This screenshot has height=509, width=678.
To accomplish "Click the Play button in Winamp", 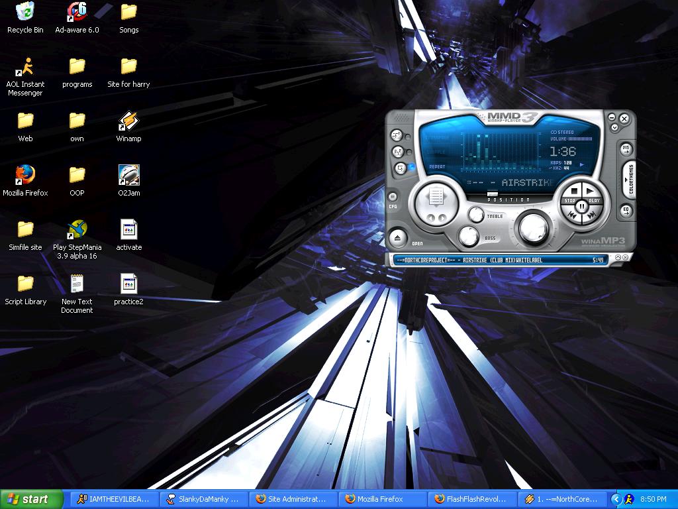I will [591, 194].
